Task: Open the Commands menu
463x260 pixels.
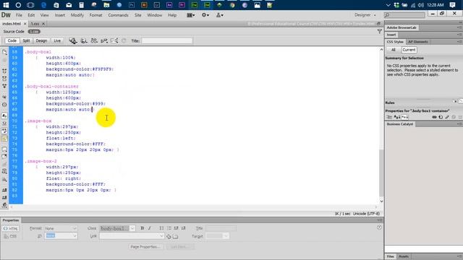Action: pos(118,15)
